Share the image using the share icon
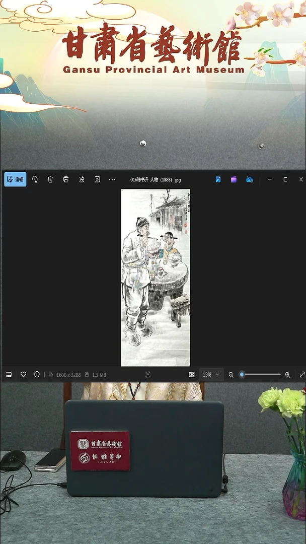 pyautogui.click(x=82, y=179)
